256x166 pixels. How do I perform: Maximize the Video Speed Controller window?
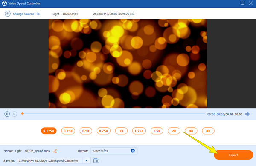coord(243,3)
